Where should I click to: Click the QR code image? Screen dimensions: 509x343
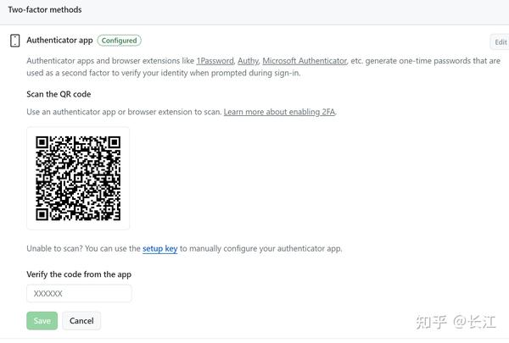78,178
